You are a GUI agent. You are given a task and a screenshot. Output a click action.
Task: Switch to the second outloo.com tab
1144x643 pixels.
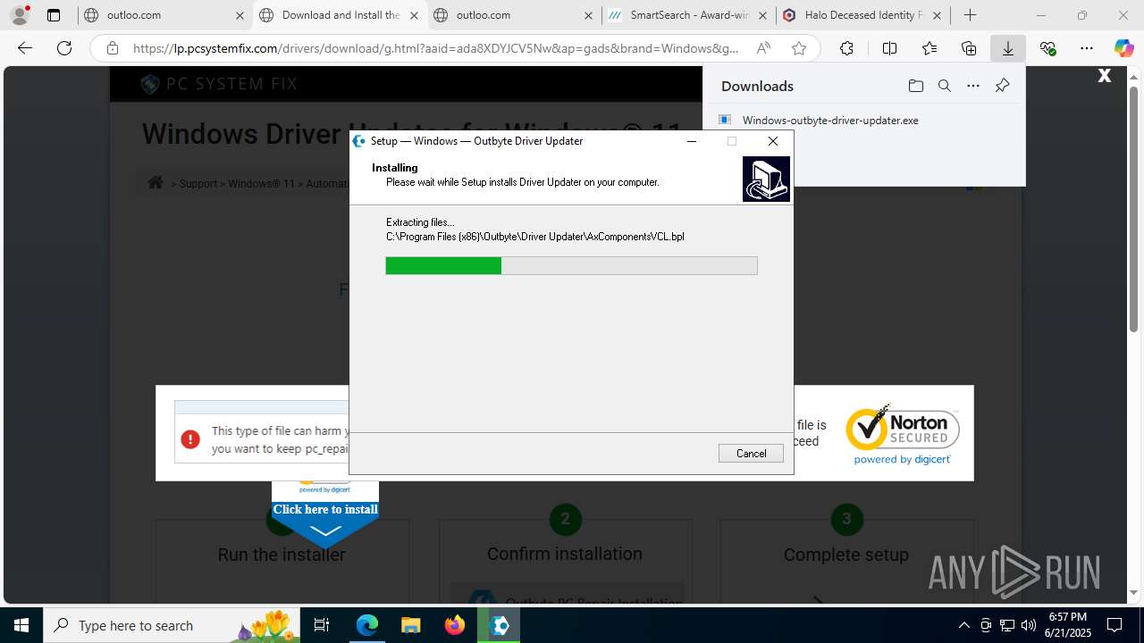pyautogui.click(x=514, y=15)
